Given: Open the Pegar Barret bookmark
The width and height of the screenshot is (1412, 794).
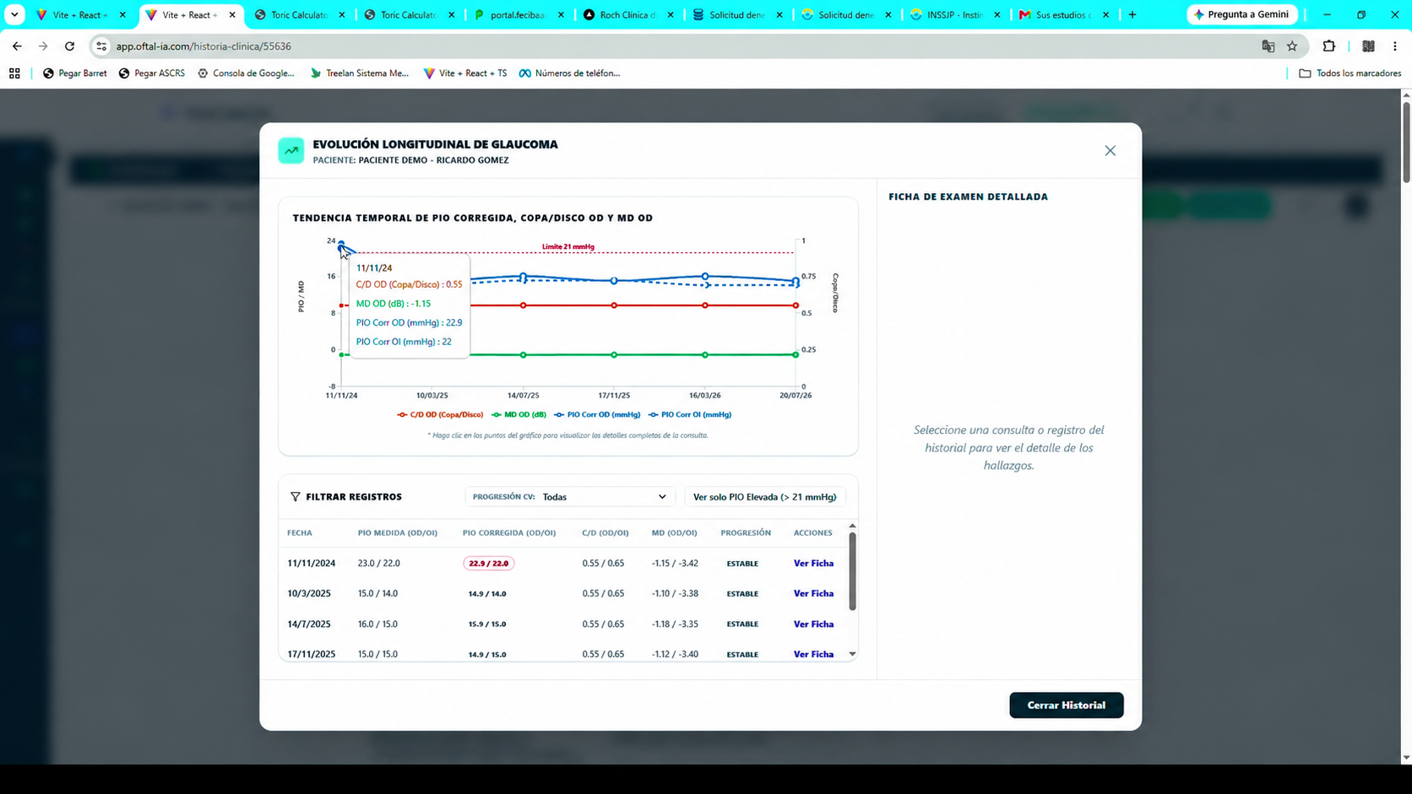Looking at the screenshot, I should pos(75,73).
